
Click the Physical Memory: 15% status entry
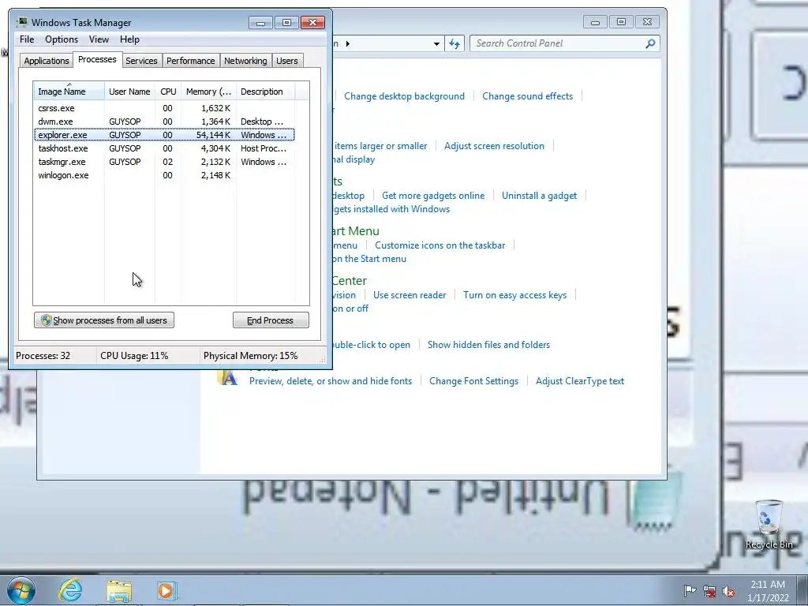(x=250, y=356)
